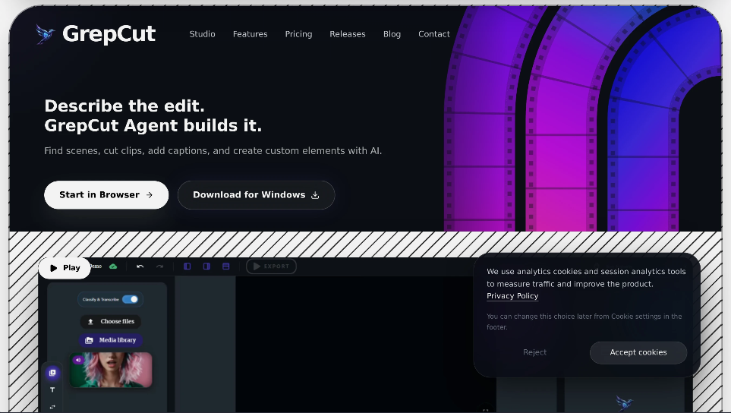
Task: Click the GrepCut hummingbird logo icon
Action: point(46,34)
